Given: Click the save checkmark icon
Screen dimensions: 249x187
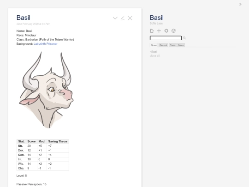Looking at the screenshot, I should pyautogui.click(x=173, y=31).
